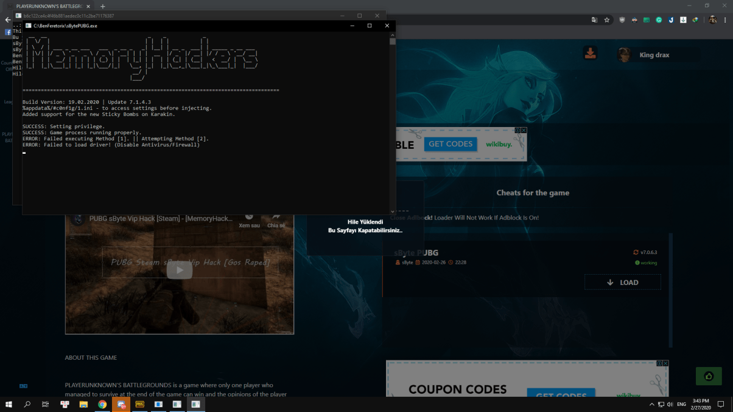Open Task View on taskbar
The width and height of the screenshot is (733, 412).
point(46,404)
